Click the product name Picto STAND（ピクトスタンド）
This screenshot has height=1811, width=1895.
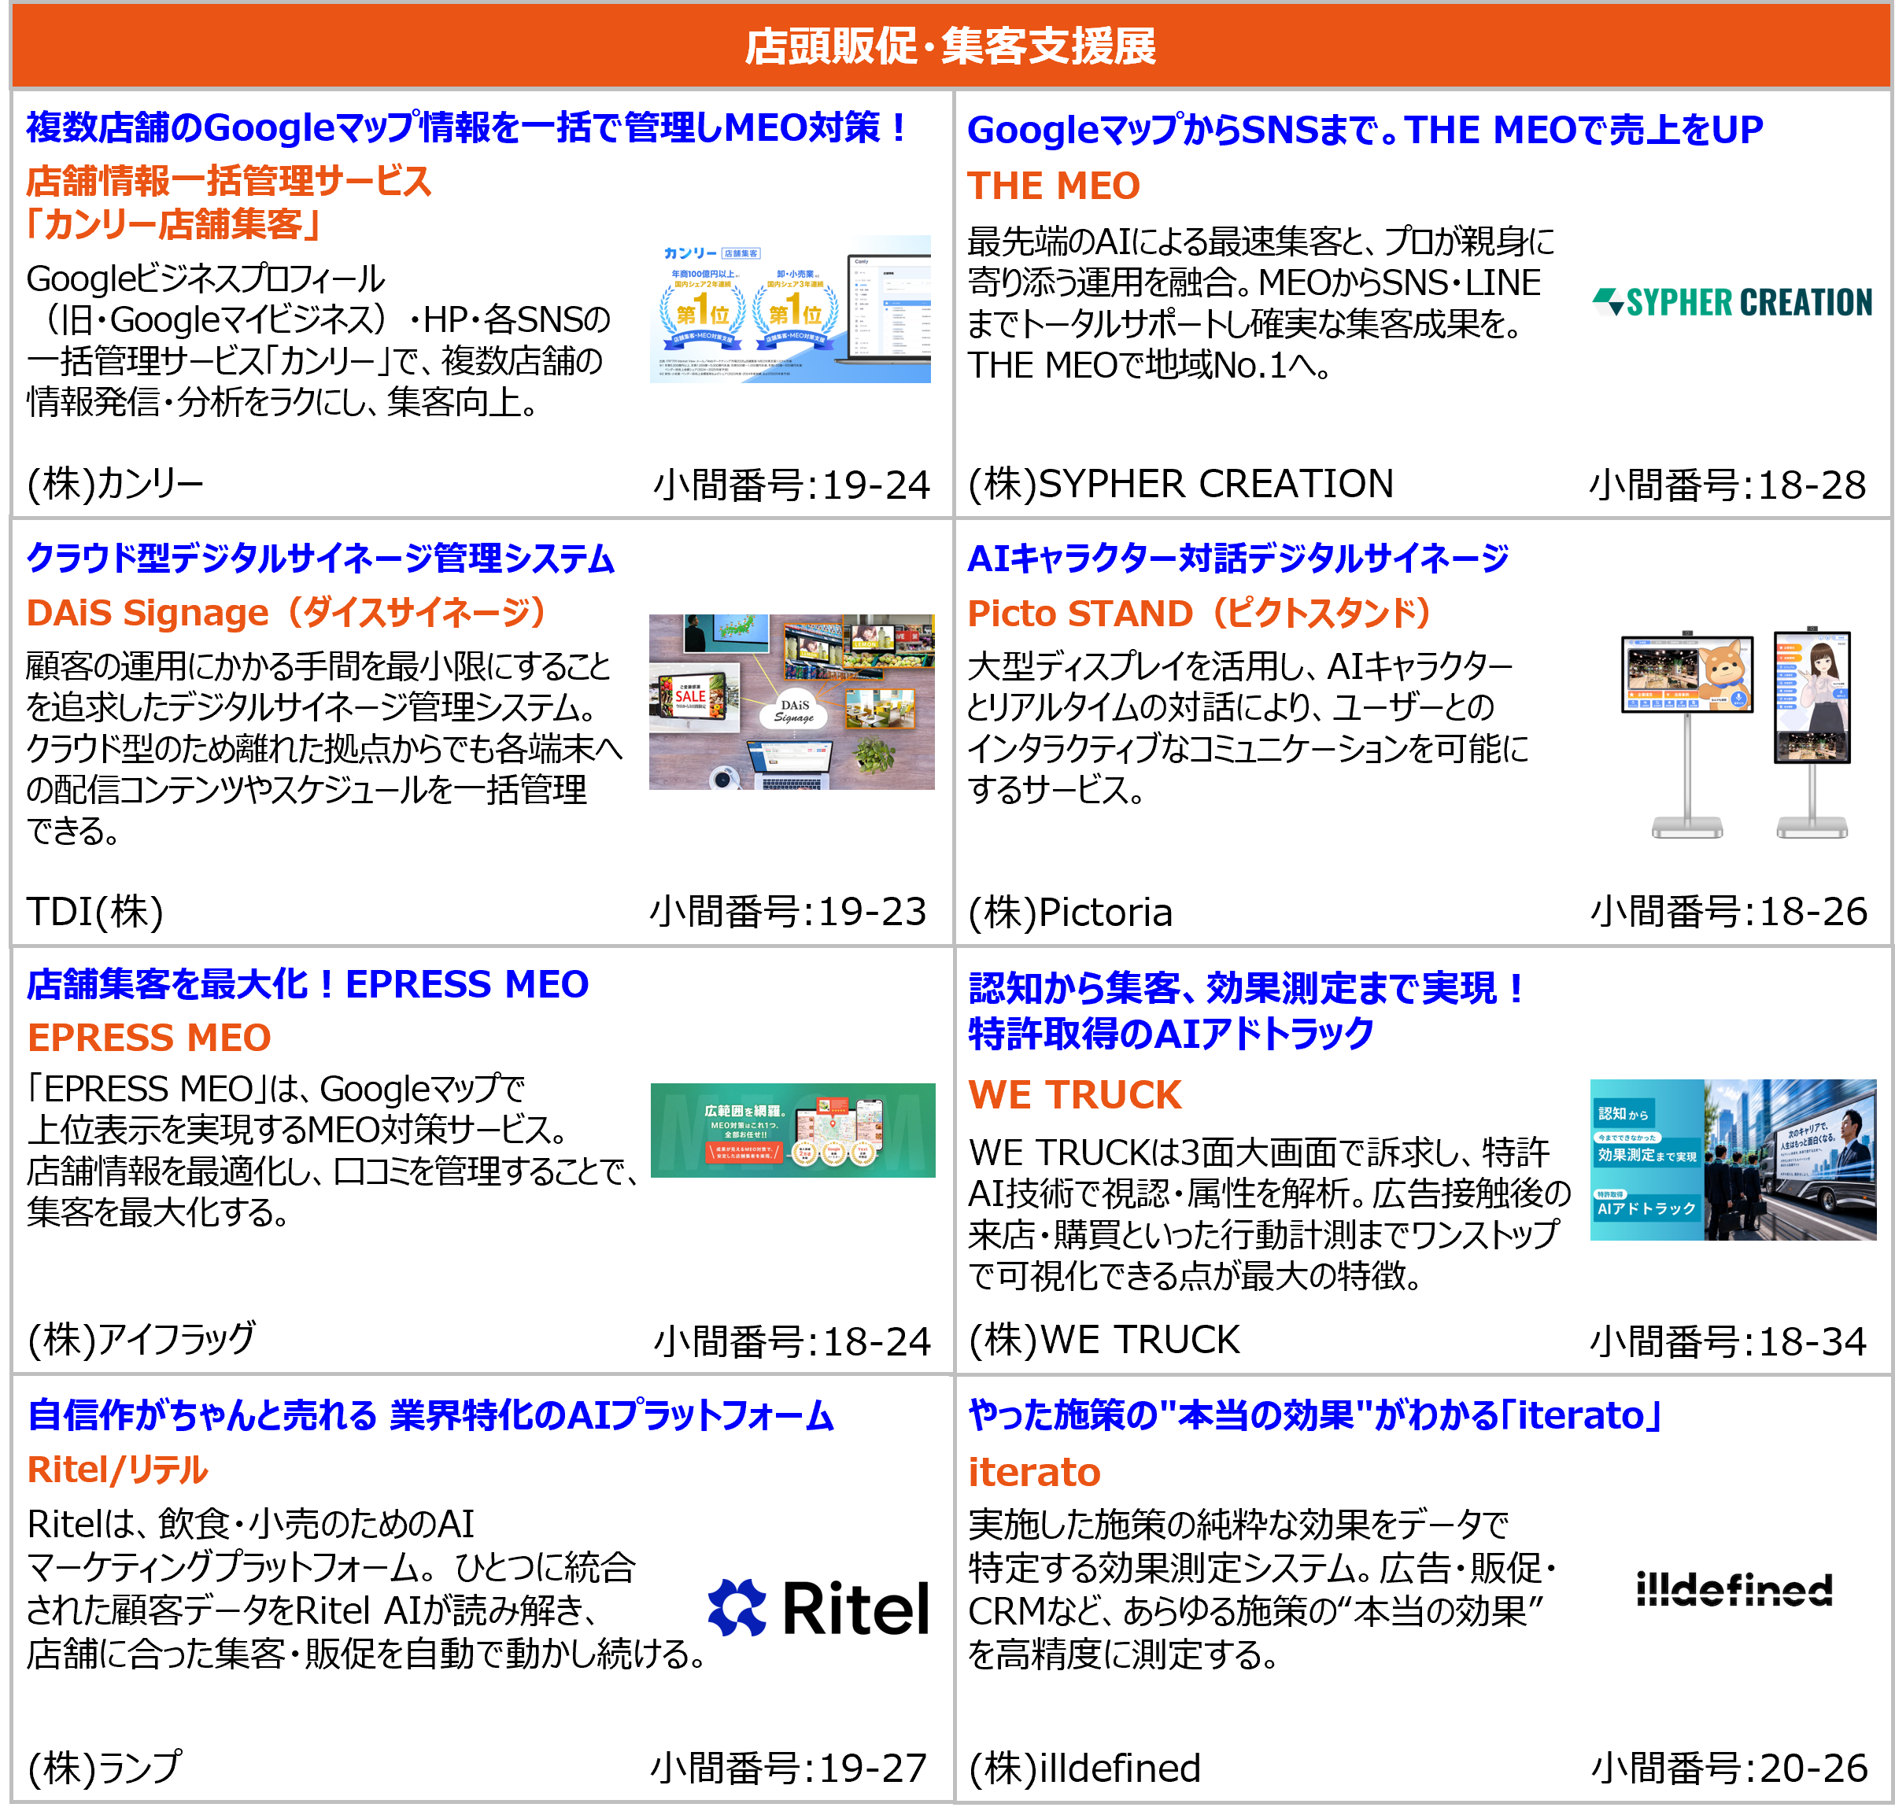point(1199,613)
